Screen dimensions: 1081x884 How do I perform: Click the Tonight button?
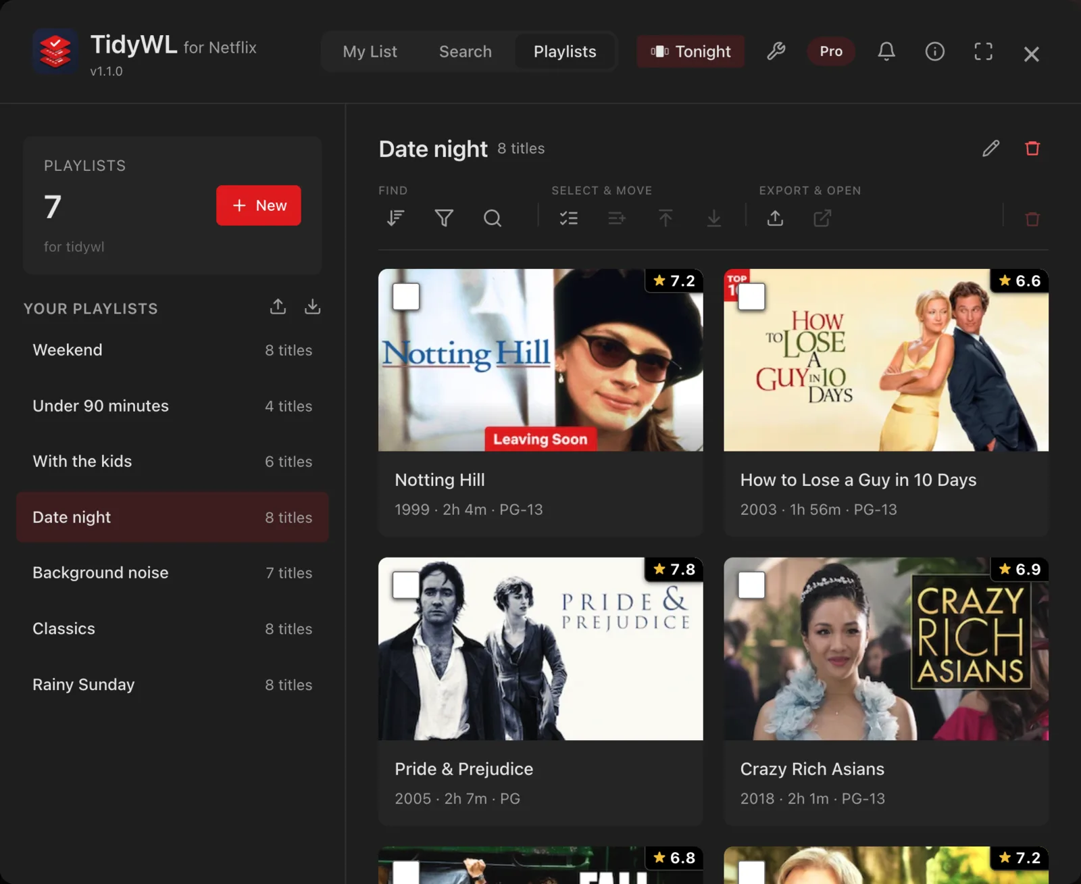(690, 51)
